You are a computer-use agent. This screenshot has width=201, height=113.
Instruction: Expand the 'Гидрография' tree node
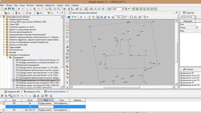[x=4, y=47]
